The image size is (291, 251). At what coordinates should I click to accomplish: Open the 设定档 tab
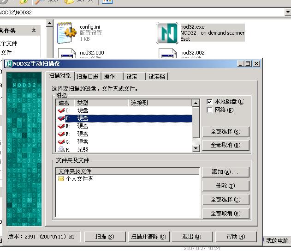point(157,76)
